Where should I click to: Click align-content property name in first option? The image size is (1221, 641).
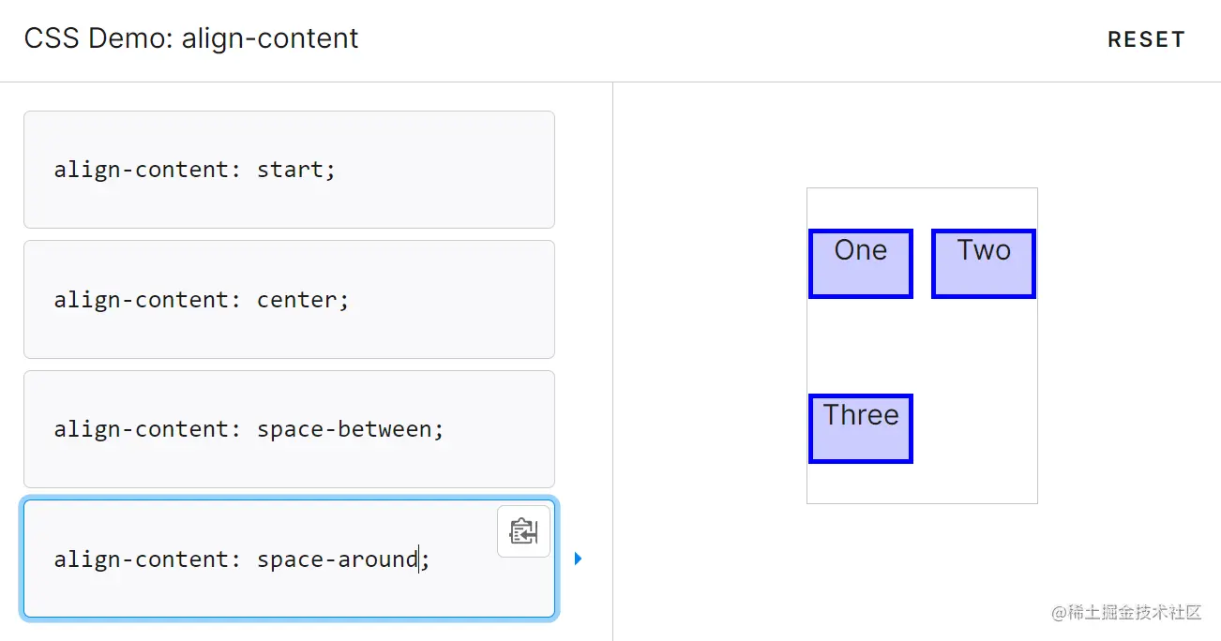click(141, 170)
